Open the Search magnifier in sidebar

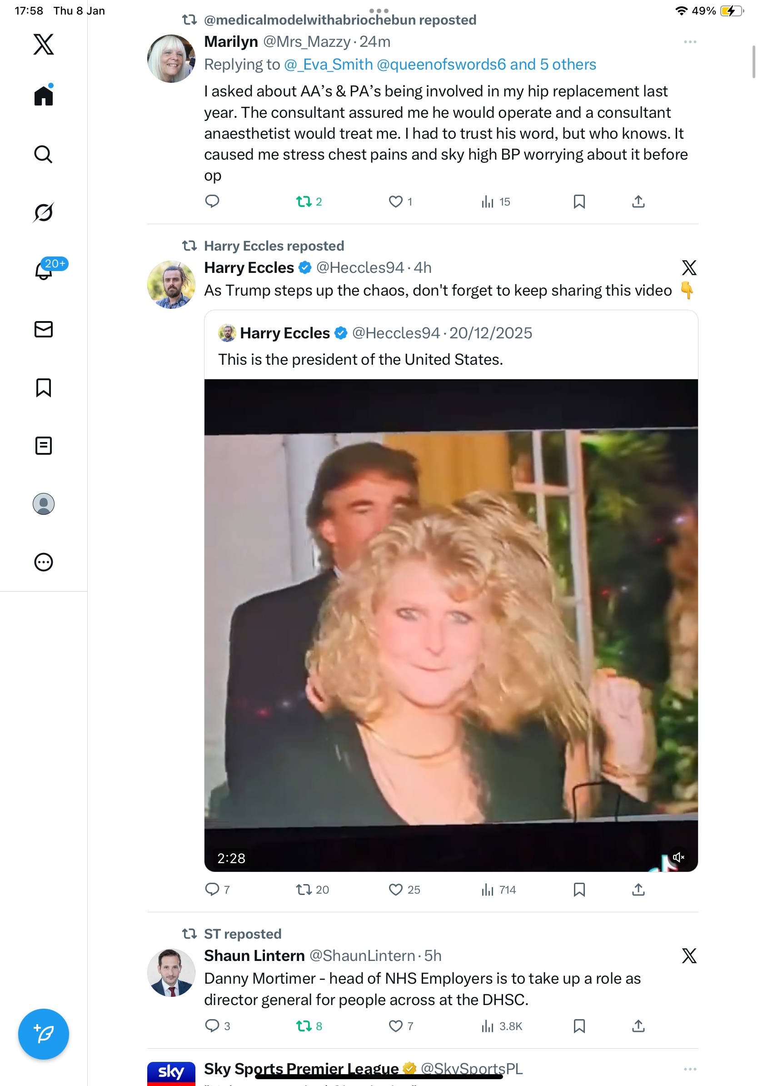(44, 154)
